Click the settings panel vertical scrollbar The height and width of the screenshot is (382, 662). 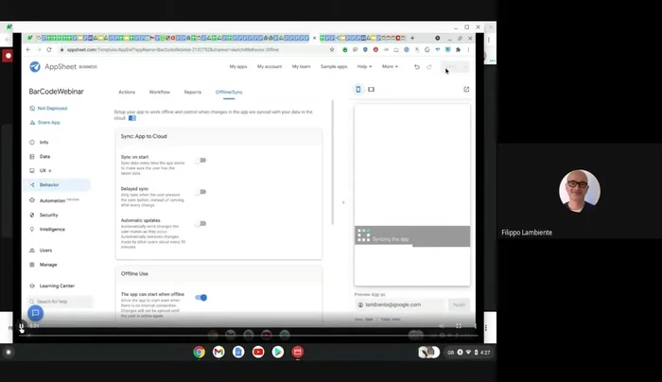tap(333, 162)
